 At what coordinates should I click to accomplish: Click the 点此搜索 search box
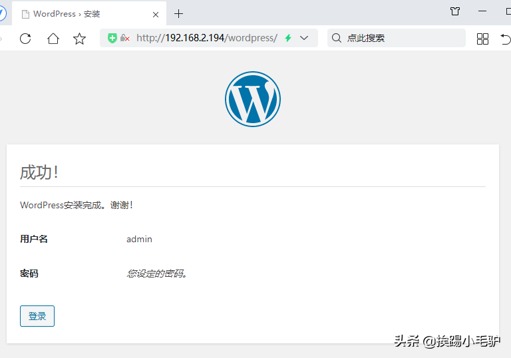(x=397, y=38)
